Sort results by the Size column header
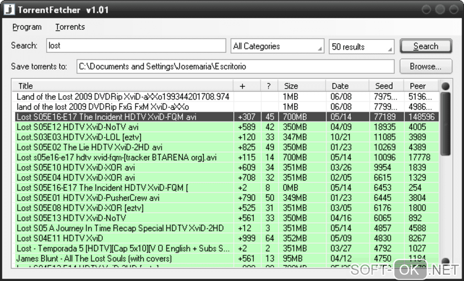464x281 pixels. (x=302, y=86)
